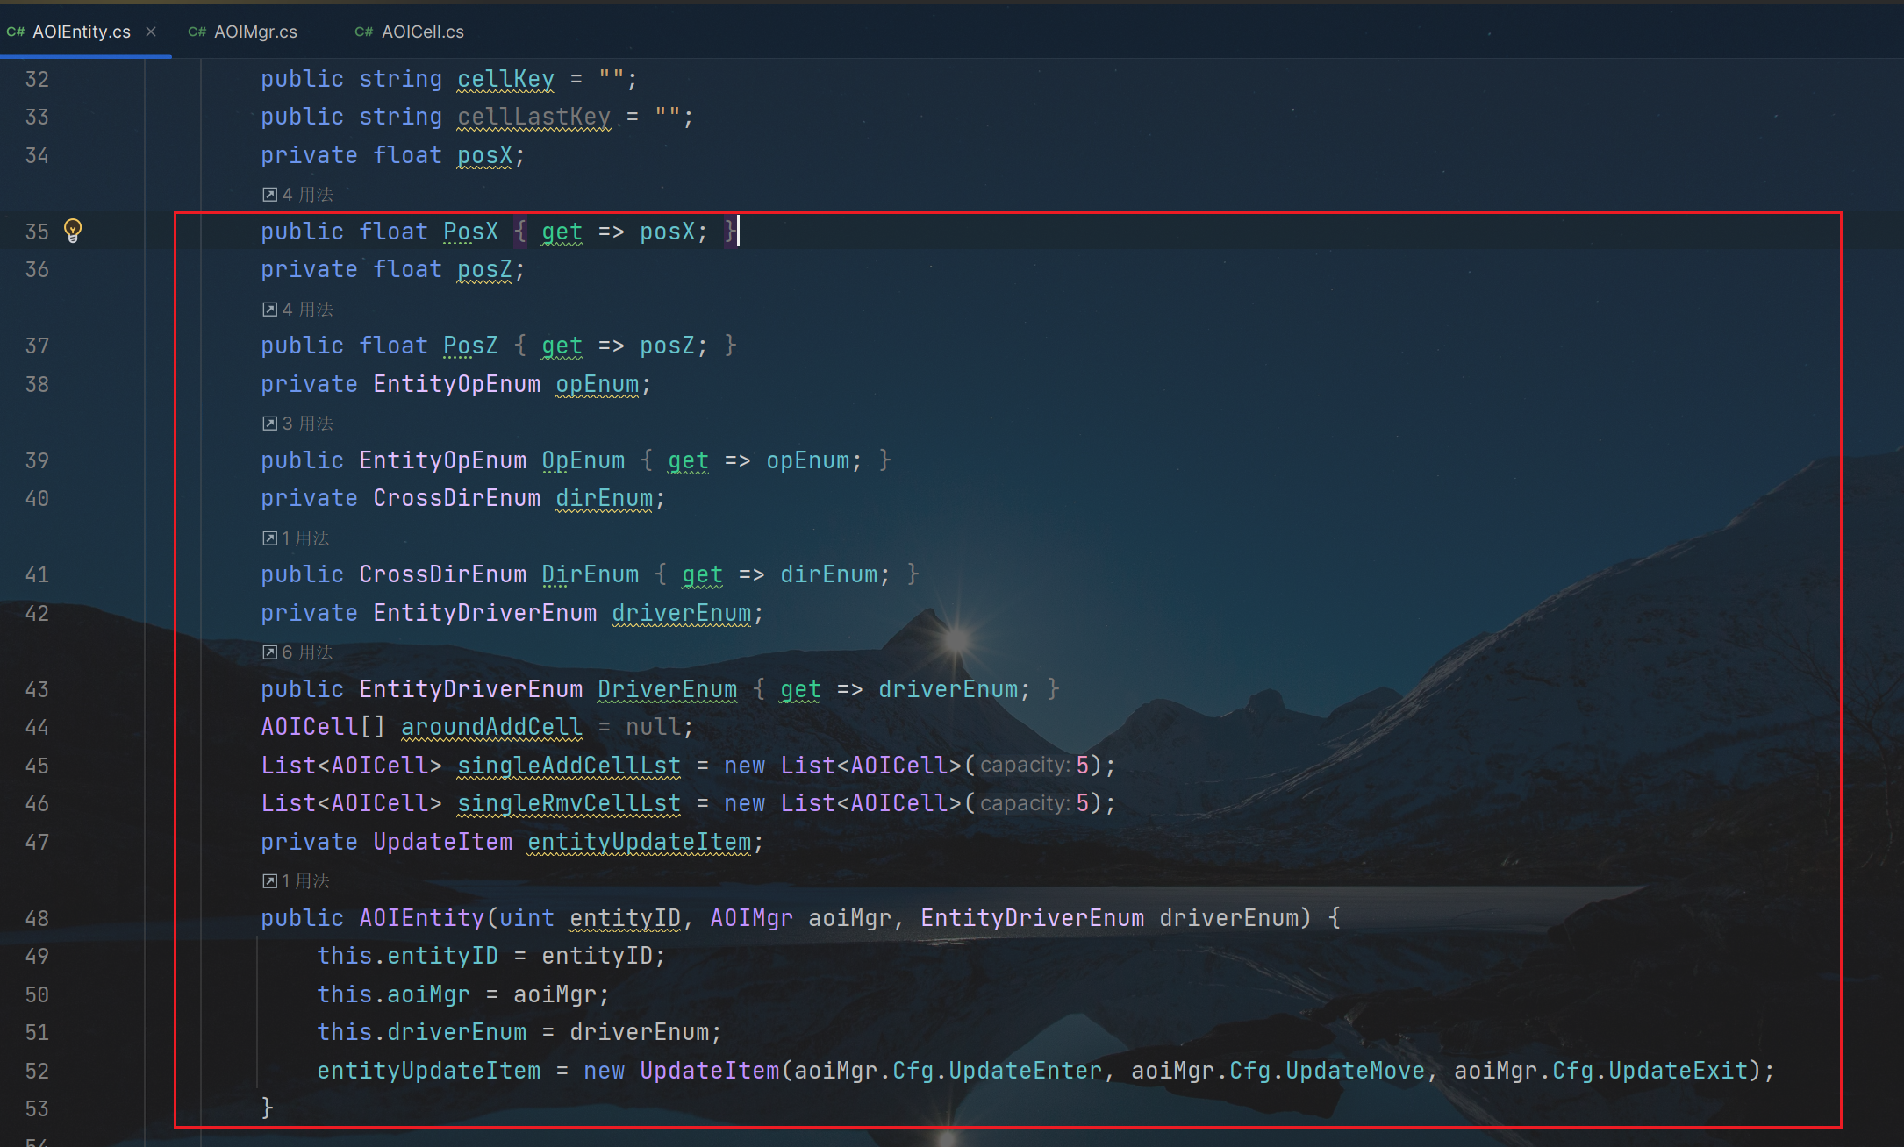Viewport: 1904px width, 1147px height.
Task: Click the C# file icon on AOIEntity.cs tab
Action: coord(16,32)
